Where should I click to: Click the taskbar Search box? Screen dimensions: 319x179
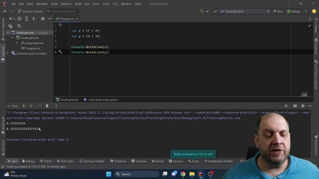[x=137, y=174]
